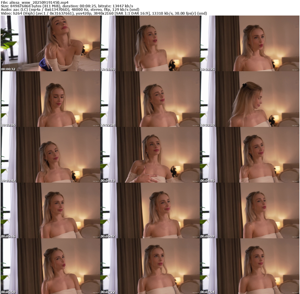The image size is (300, 294).
Task: Select the frame at 00:04:13
Action: click(150, 155)
